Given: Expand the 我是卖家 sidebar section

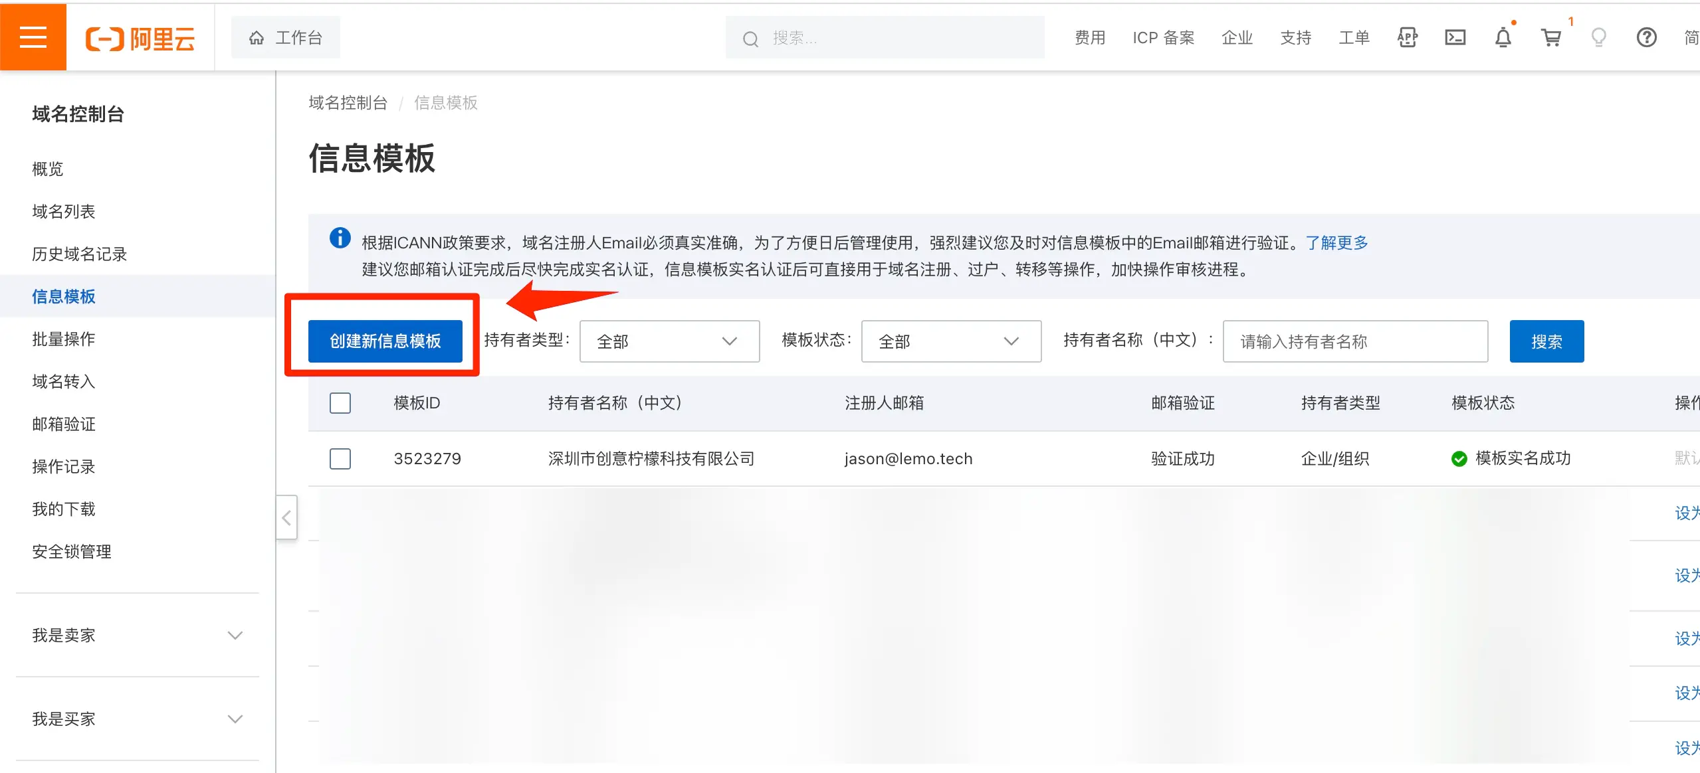Looking at the screenshot, I should click(x=137, y=636).
